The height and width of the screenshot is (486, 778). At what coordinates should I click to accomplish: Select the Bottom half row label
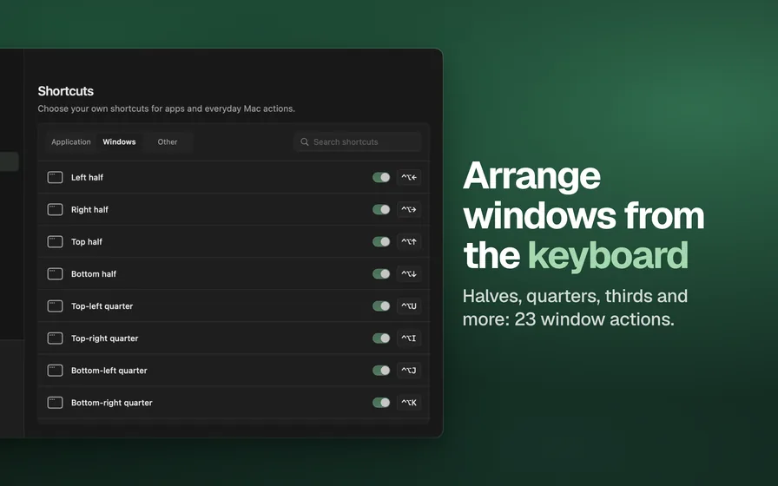[x=93, y=273]
